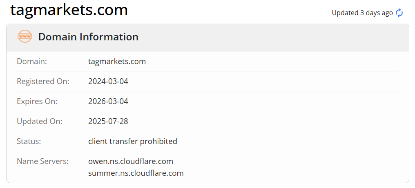Click the 'Expires On:' label

tap(37, 101)
